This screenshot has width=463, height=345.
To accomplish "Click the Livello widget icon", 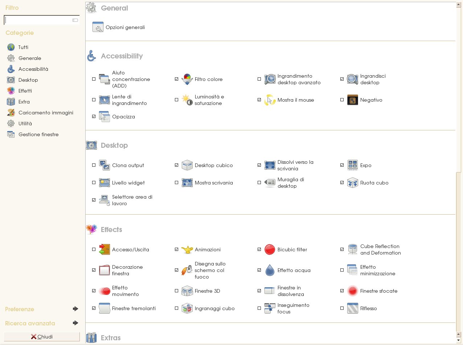I will pyautogui.click(x=105, y=183).
